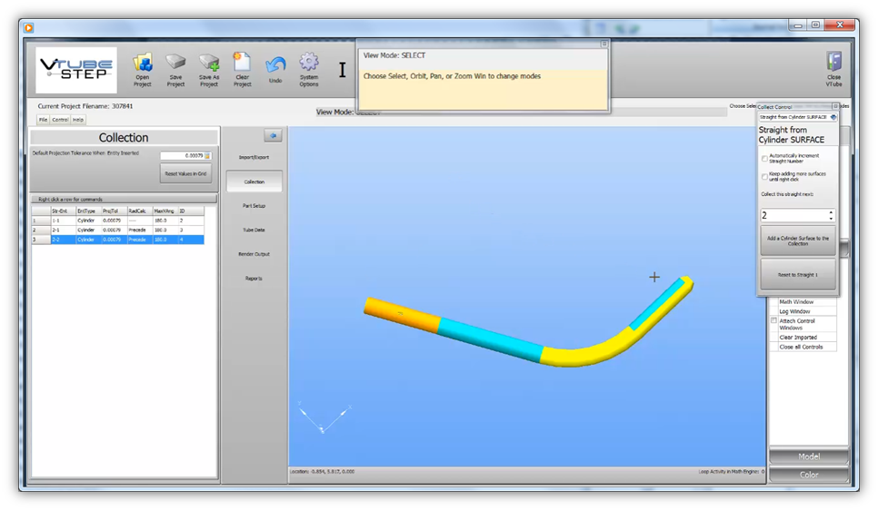The width and height of the screenshot is (878, 510).
Task: Open the Help menu
Action: 79,120
